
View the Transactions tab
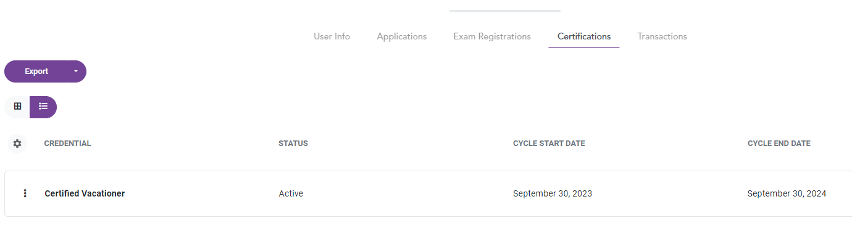(662, 36)
